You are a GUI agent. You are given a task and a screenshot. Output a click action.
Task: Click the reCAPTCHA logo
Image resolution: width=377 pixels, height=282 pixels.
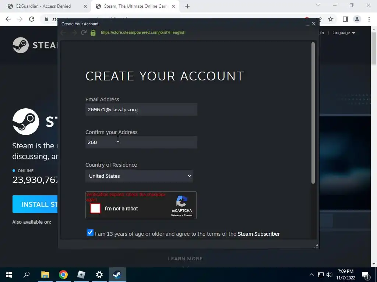click(182, 201)
